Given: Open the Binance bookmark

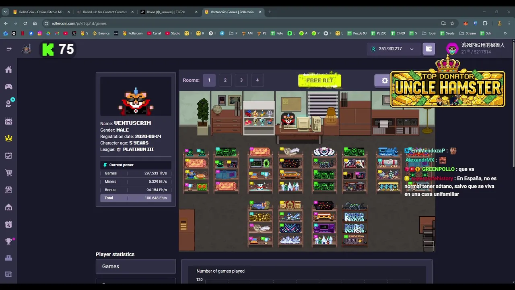Looking at the screenshot, I should point(101,33).
